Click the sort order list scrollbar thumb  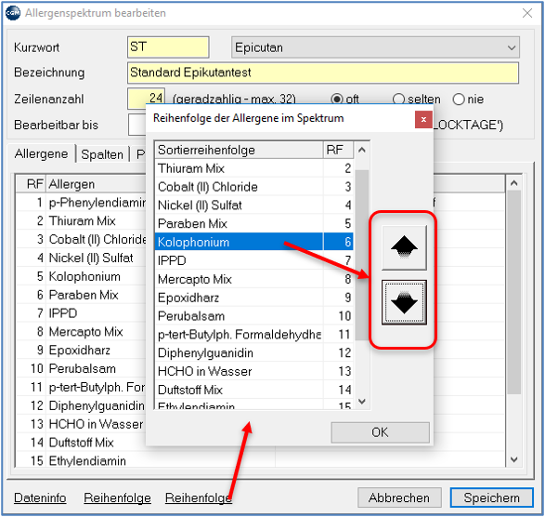point(362,255)
